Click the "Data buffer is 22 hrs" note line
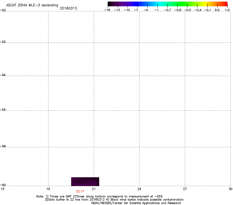Viewport: 233px width, 205px height. (114, 200)
